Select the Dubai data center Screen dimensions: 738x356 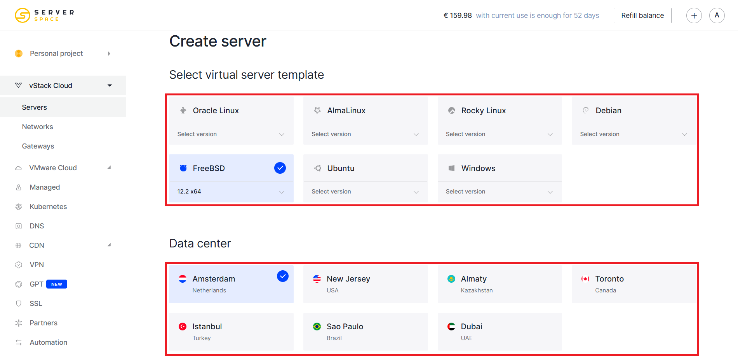(500, 332)
